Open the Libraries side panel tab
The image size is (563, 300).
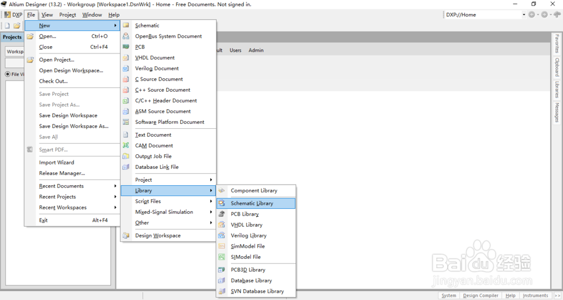pyautogui.click(x=557, y=89)
